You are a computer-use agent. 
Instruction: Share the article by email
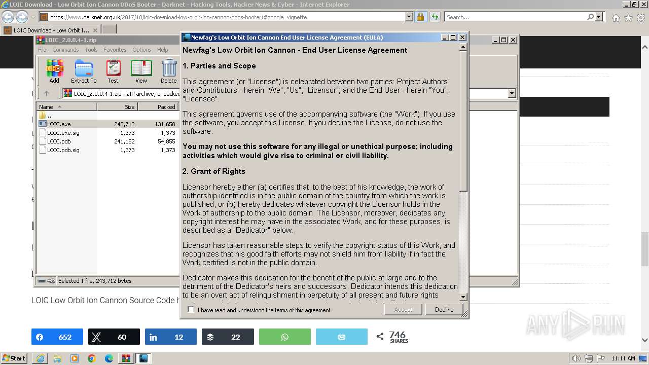click(x=342, y=337)
